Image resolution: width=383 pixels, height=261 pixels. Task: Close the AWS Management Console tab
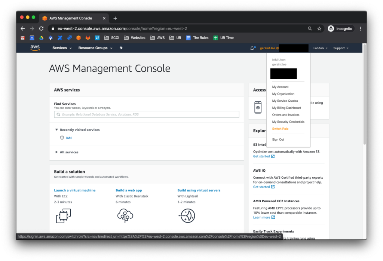104,18
